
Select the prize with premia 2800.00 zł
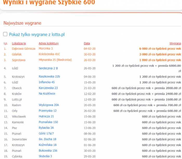[x=146, y=88]
